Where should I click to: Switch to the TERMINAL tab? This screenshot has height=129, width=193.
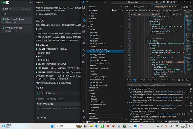coord(164,80)
